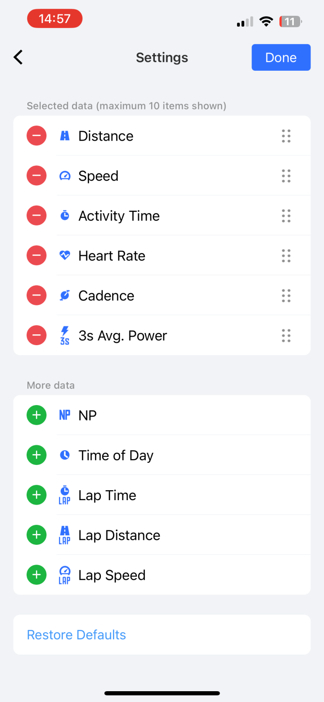Tap the 3s Avg. Power reorder grip
This screenshot has height=702, width=324.
click(x=286, y=335)
